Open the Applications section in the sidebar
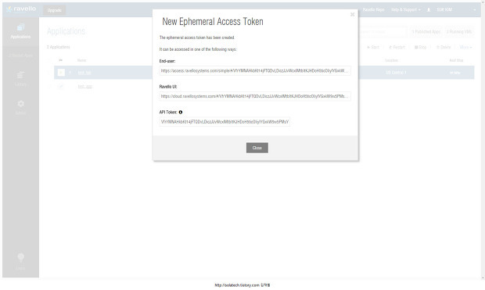The width and height of the screenshot is (485, 290). (x=20, y=31)
